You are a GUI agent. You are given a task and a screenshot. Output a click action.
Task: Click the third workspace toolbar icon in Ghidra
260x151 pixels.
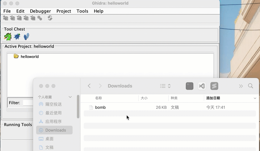[19, 18]
